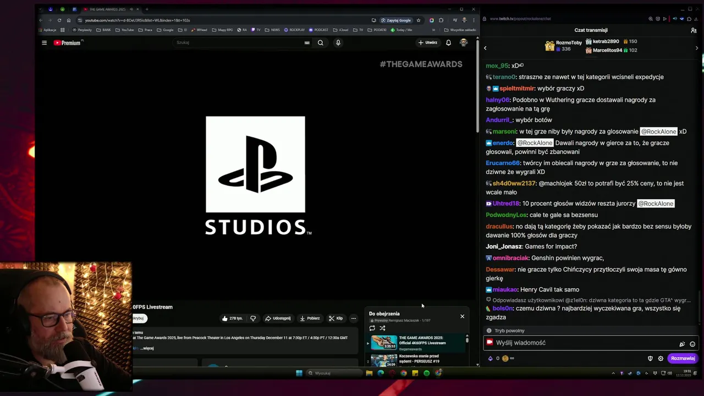Image resolution: width=704 pixels, height=396 pixels.
Task: Click the Windows taskbar Wyszukaj search box
Action: tap(335, 373)
